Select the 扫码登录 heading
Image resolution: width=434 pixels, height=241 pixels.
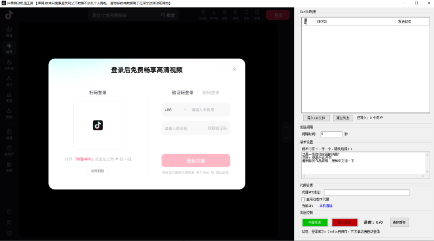pos(98,92)
